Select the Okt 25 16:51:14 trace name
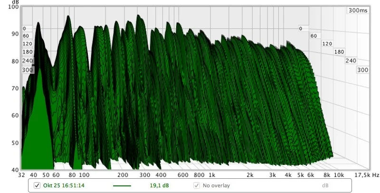Viewport: 380px width, 193px height. [x=64, y=185]
